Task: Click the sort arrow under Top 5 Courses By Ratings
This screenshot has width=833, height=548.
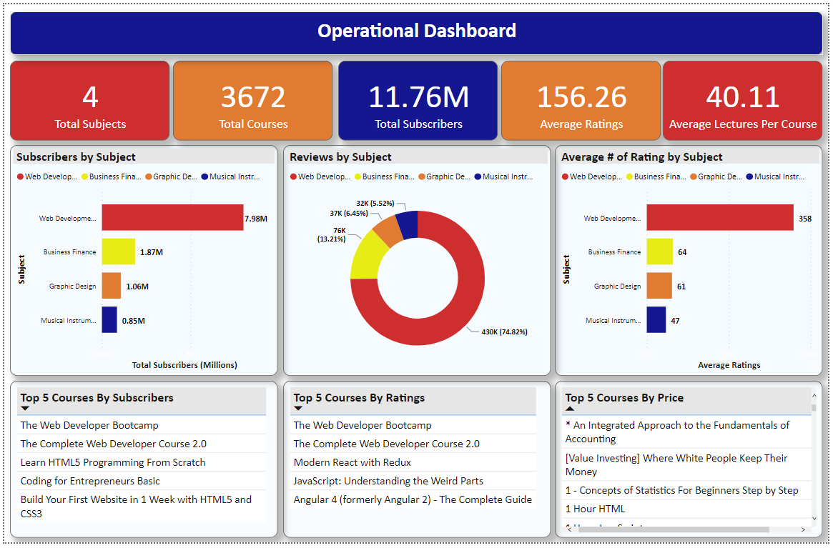Action: click(298, 409)
